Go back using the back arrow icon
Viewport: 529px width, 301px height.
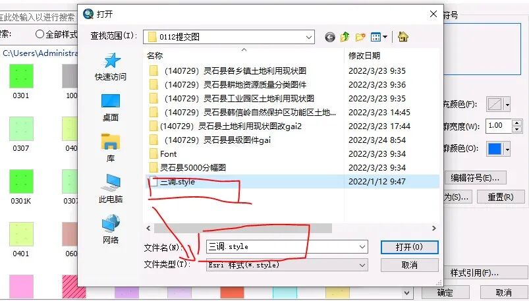tap(330, 37)
